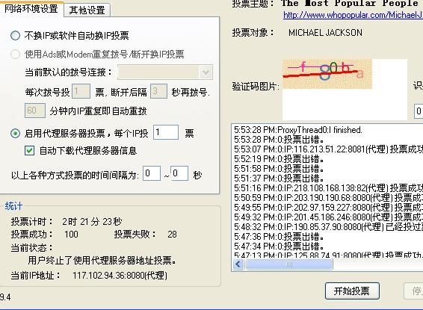Click the 每次拨号投 votes field
The width and height of the screenshot is (423, 310).
coord(81,91)
